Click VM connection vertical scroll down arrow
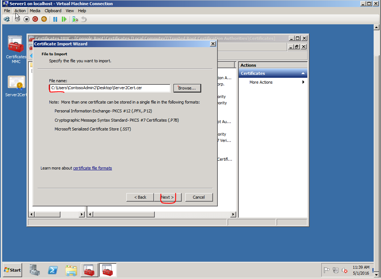 (376, 275)
